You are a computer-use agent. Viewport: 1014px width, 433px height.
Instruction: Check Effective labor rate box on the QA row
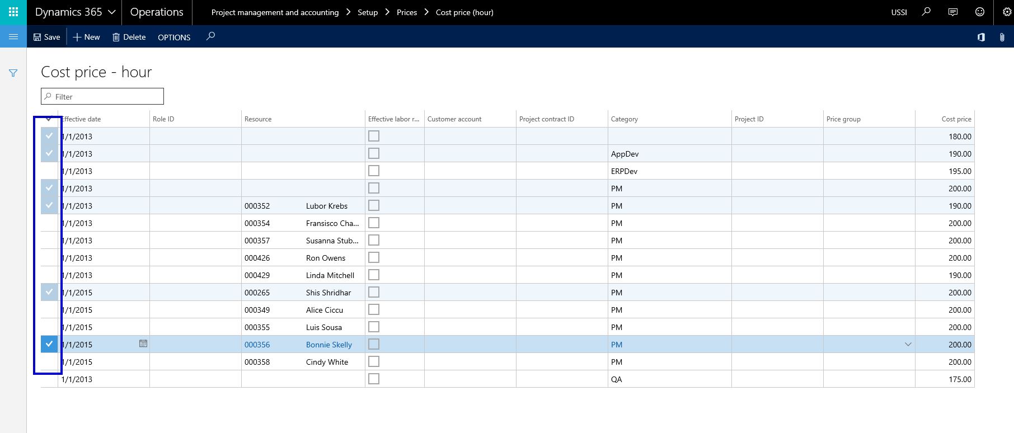[x=374, y=379]
